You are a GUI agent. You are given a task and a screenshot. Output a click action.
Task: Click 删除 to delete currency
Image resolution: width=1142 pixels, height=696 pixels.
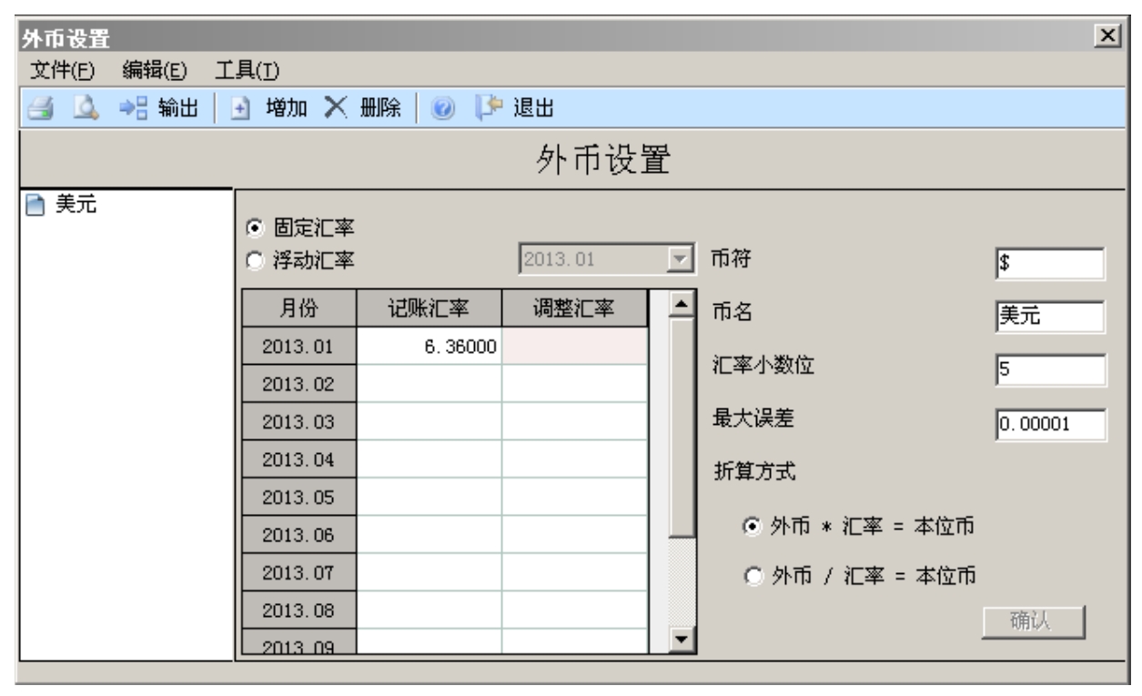pyautogui.click(x=363, y=108)
